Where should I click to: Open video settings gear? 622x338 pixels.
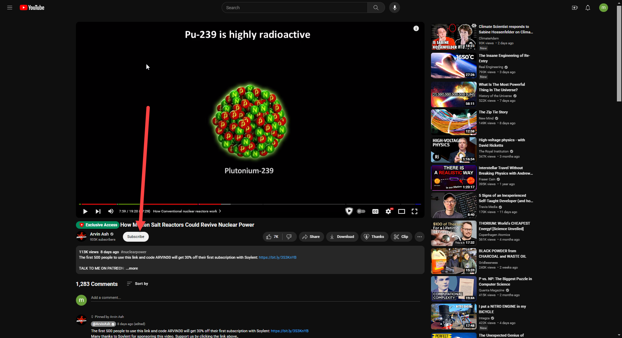coord(388,211)
